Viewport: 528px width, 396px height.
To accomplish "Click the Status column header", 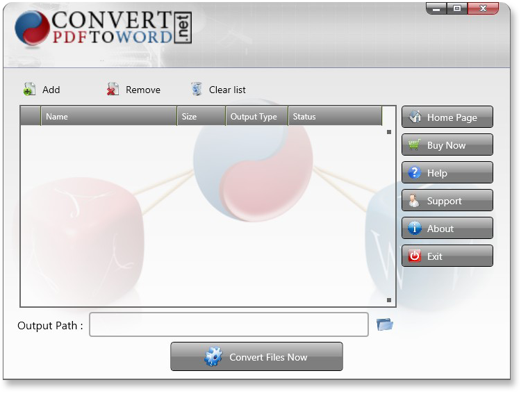I will [x=335, y=117].
